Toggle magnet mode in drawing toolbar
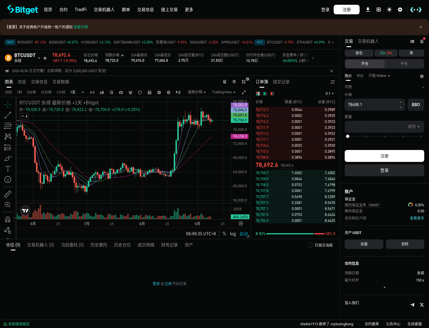This screenshot has width=429, height=328. [8, 219]
